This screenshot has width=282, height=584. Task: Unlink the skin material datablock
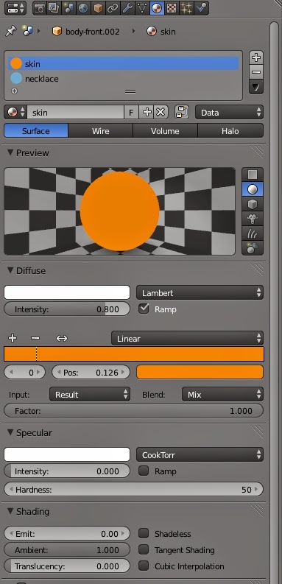click(x=161, y=112)
